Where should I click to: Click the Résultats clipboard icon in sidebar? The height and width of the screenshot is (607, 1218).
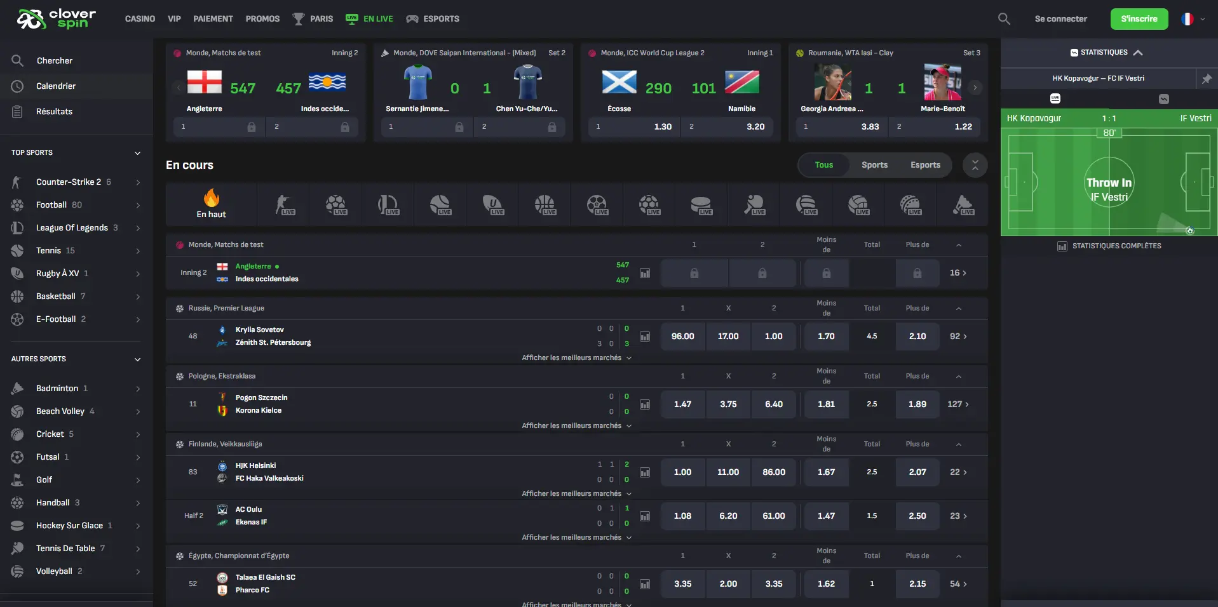17,111
